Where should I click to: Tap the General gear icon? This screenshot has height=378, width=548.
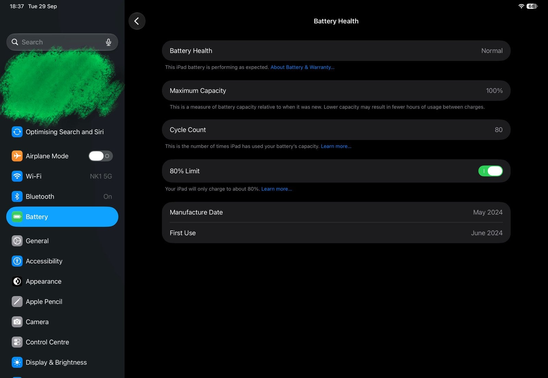click(17, 241)
